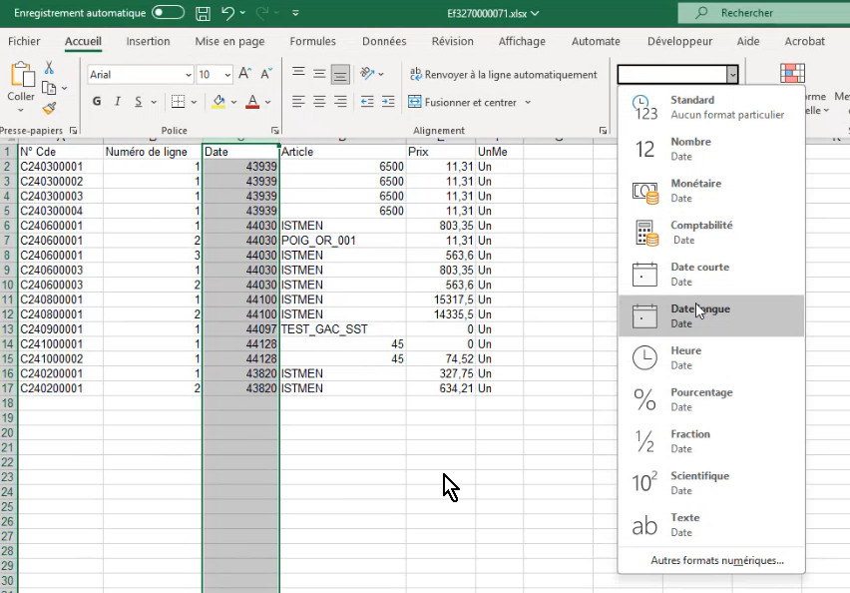Select the format painter brush icon
The width and height of the screenshot is (850, 593).
click(x=49, y=108)
